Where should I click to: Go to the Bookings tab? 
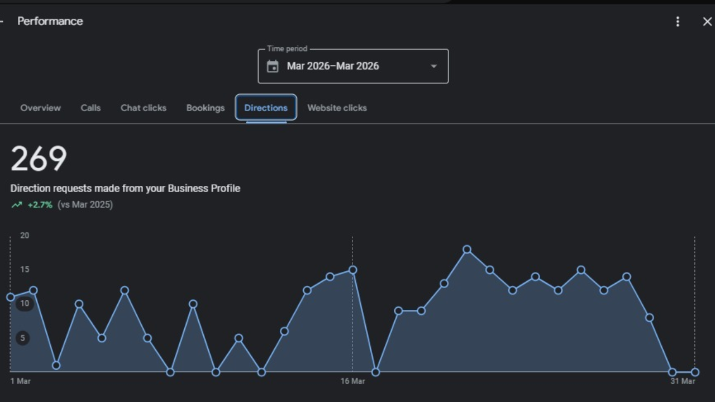206,108
